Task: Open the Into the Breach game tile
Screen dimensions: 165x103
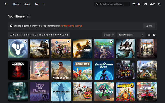Action: point(39,92)
